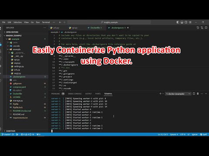Click the command center search box

click(x=109, y=22)
